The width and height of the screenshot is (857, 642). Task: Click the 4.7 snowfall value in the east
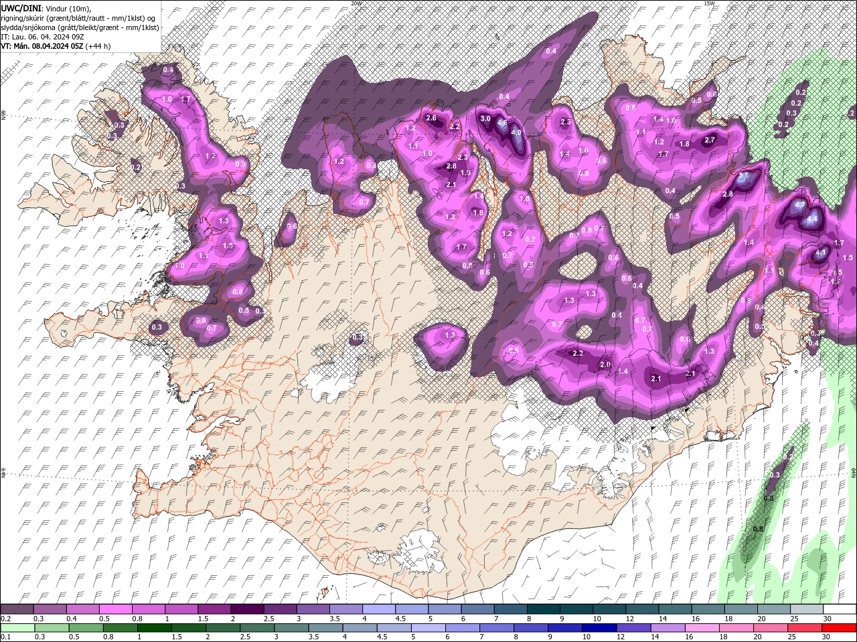800,205
